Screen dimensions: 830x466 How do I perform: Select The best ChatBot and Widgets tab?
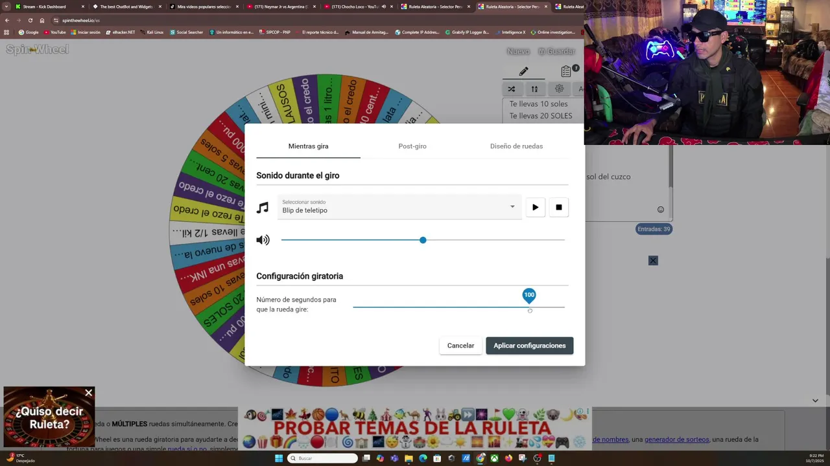[x=126, y=6]
